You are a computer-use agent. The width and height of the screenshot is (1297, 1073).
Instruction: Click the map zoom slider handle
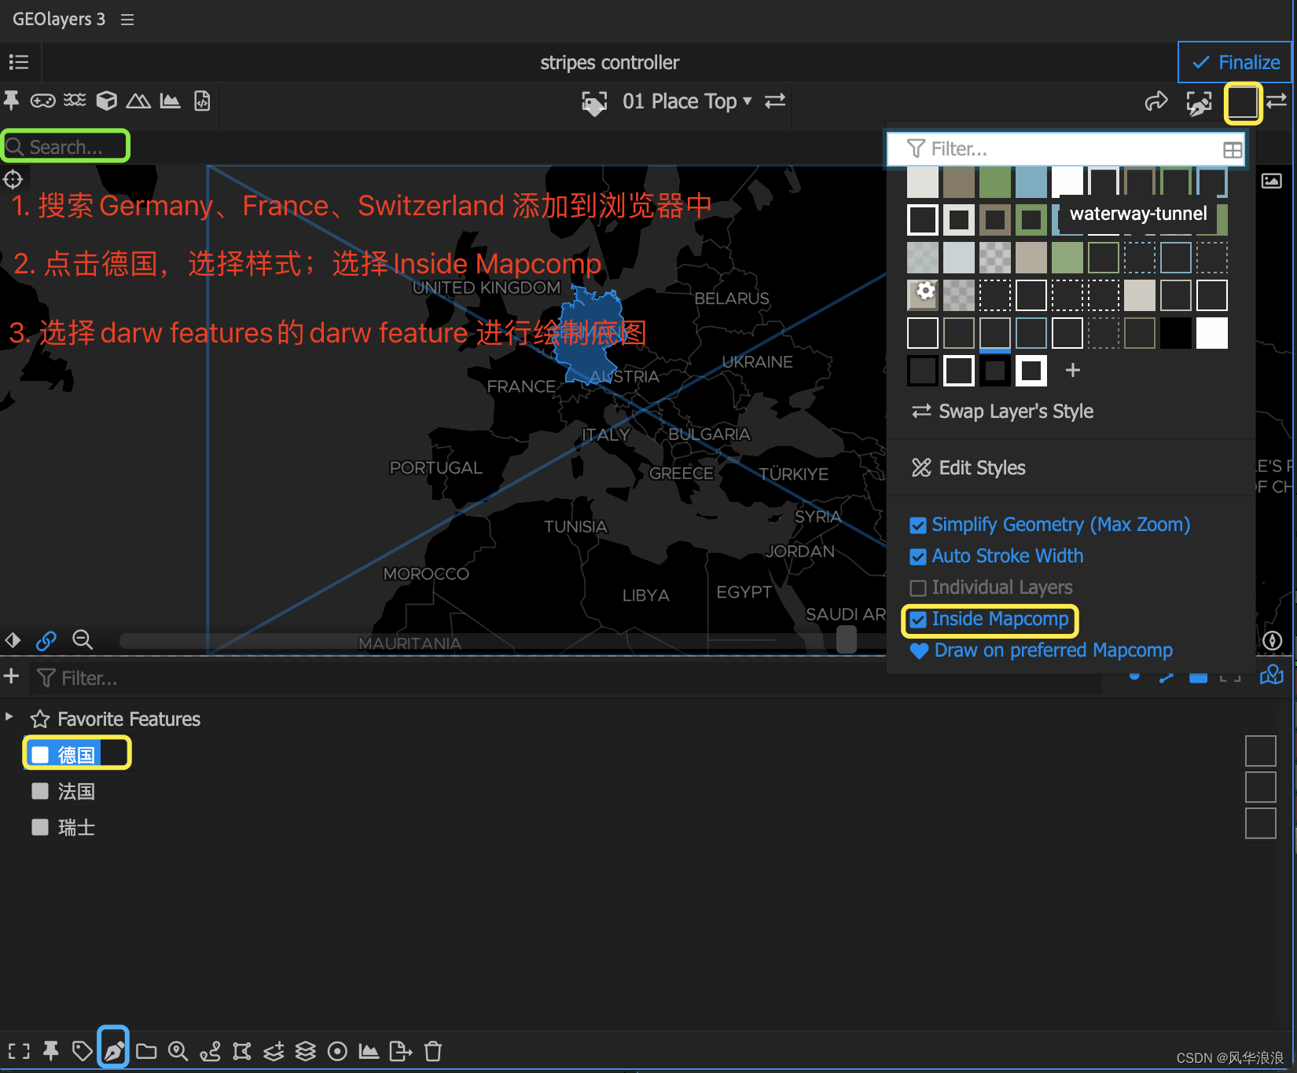pyautogui.click(x=847, y=640)
